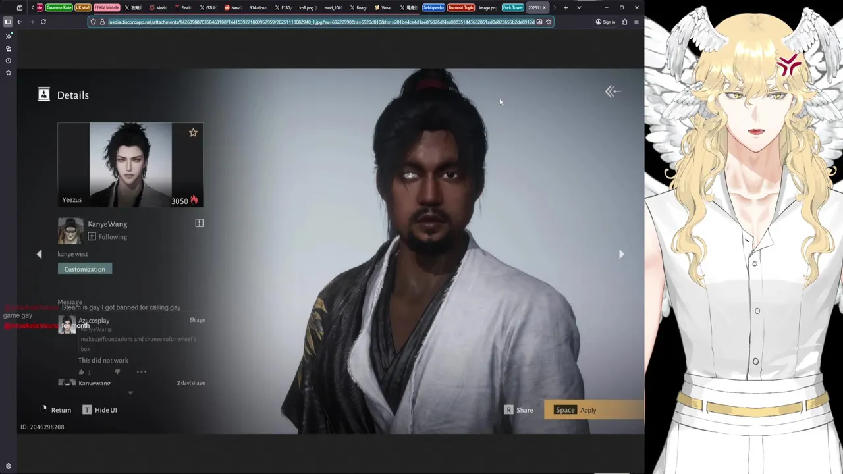843x474 pixels.
Task: Click the Sign in account button
Action: 605,22
